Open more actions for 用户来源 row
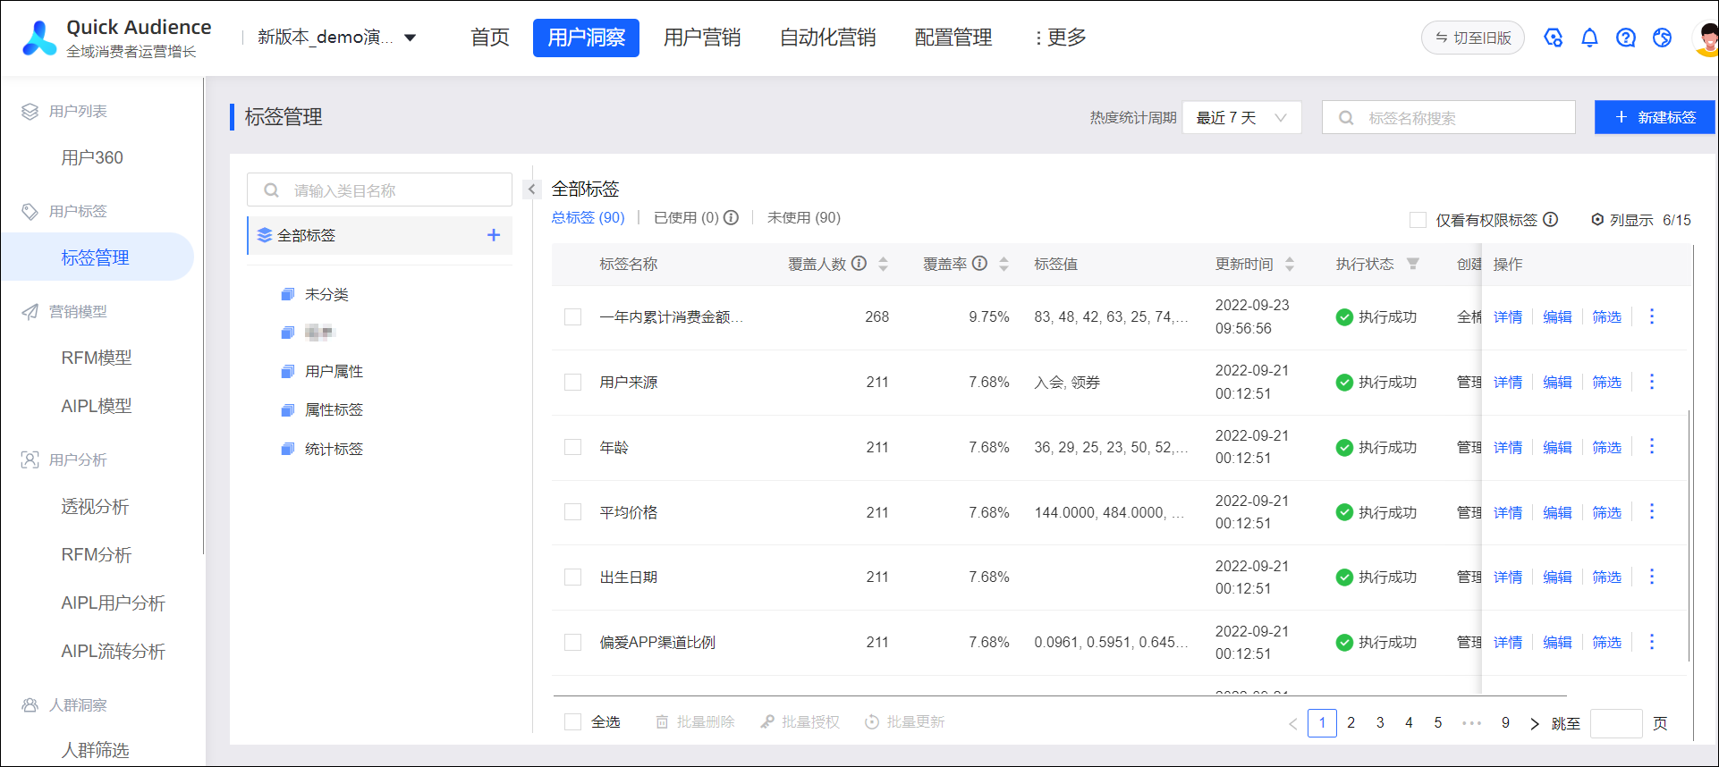Screen dimensions: 1719x767 (x=1652, y=382)
